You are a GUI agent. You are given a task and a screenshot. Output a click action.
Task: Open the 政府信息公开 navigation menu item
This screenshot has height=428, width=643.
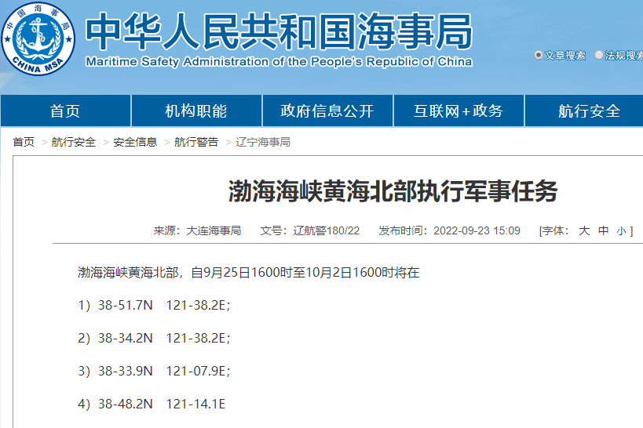tap(327, 111)
